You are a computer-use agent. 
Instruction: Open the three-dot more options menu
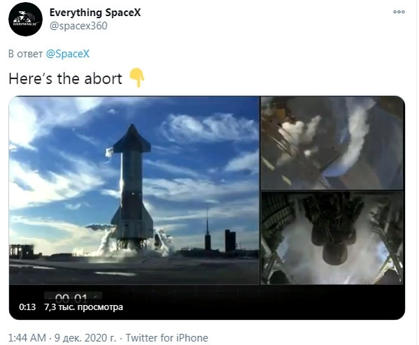click(399, 12)
